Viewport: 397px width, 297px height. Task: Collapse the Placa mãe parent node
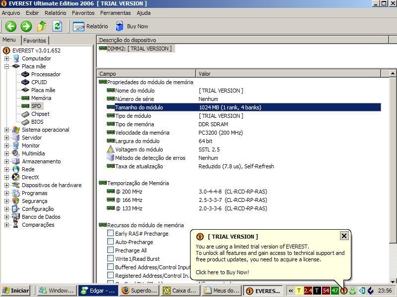pos(6,66)
